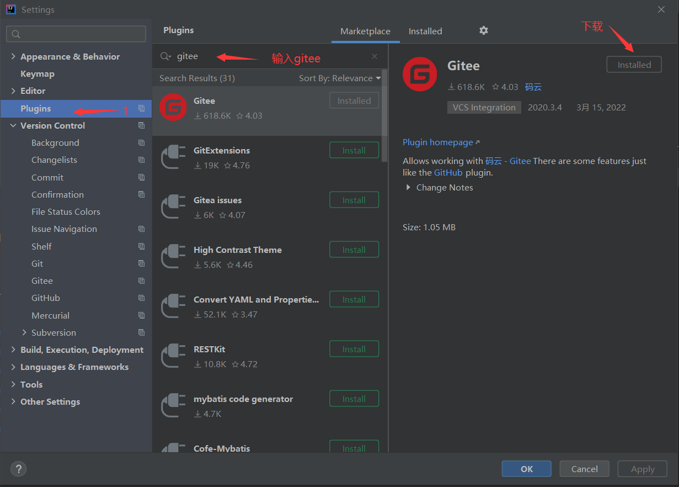Open the Sort By: Relevance dropdown
Screen dimensions: 679x487
[x=340, y=78]
